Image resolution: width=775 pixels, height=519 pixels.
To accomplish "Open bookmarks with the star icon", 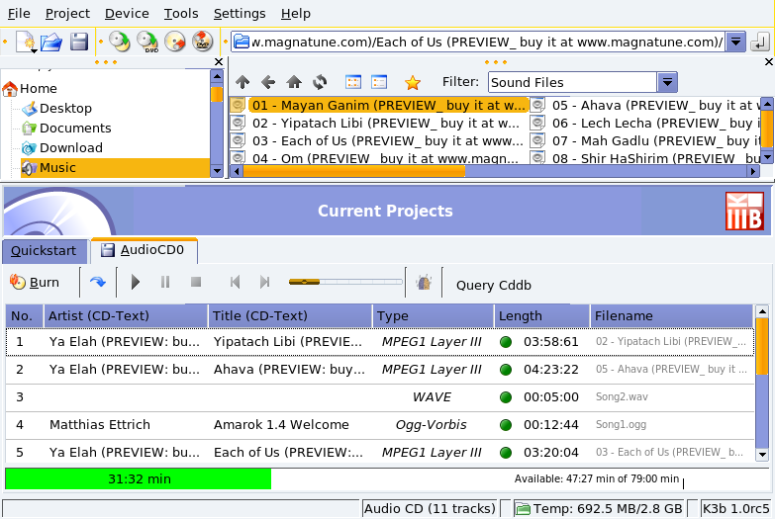I will pyautogui.click(x=412, y=82).
